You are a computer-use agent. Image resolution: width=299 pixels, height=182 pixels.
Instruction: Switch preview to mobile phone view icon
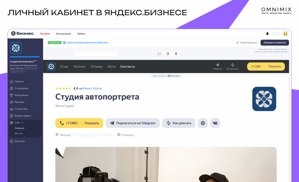pos(176,54)
